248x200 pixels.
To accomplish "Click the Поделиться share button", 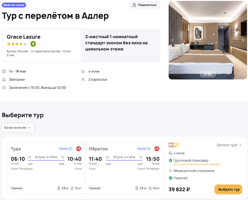I will 145,5.
